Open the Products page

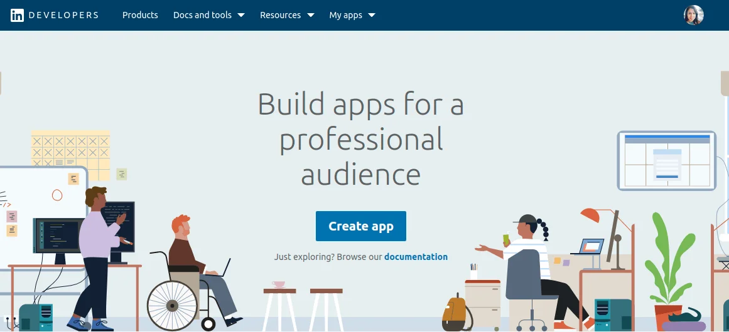[x=140, y=15]
